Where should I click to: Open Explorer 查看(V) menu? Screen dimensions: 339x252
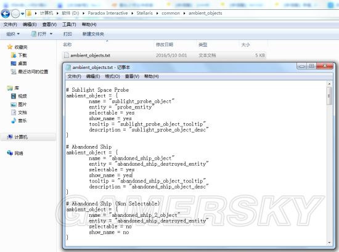point(49,25)
